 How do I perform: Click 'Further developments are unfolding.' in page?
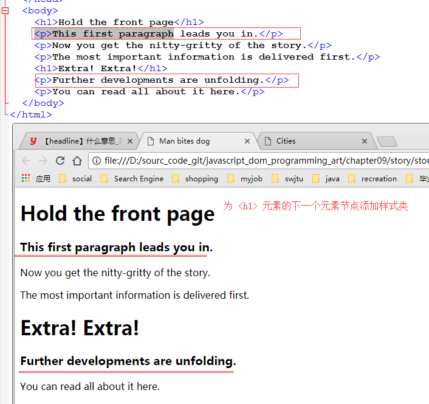pyautogui.click(x=128, y=361)
